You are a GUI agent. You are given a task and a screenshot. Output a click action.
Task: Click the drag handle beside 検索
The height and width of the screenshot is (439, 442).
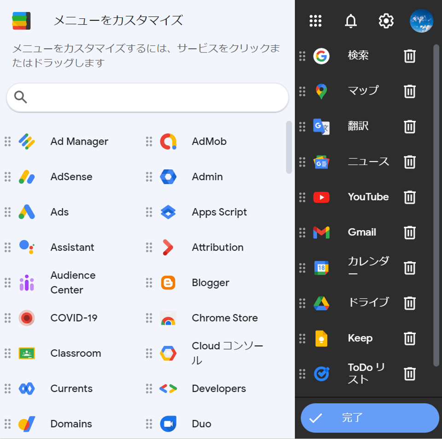point(302,56)
